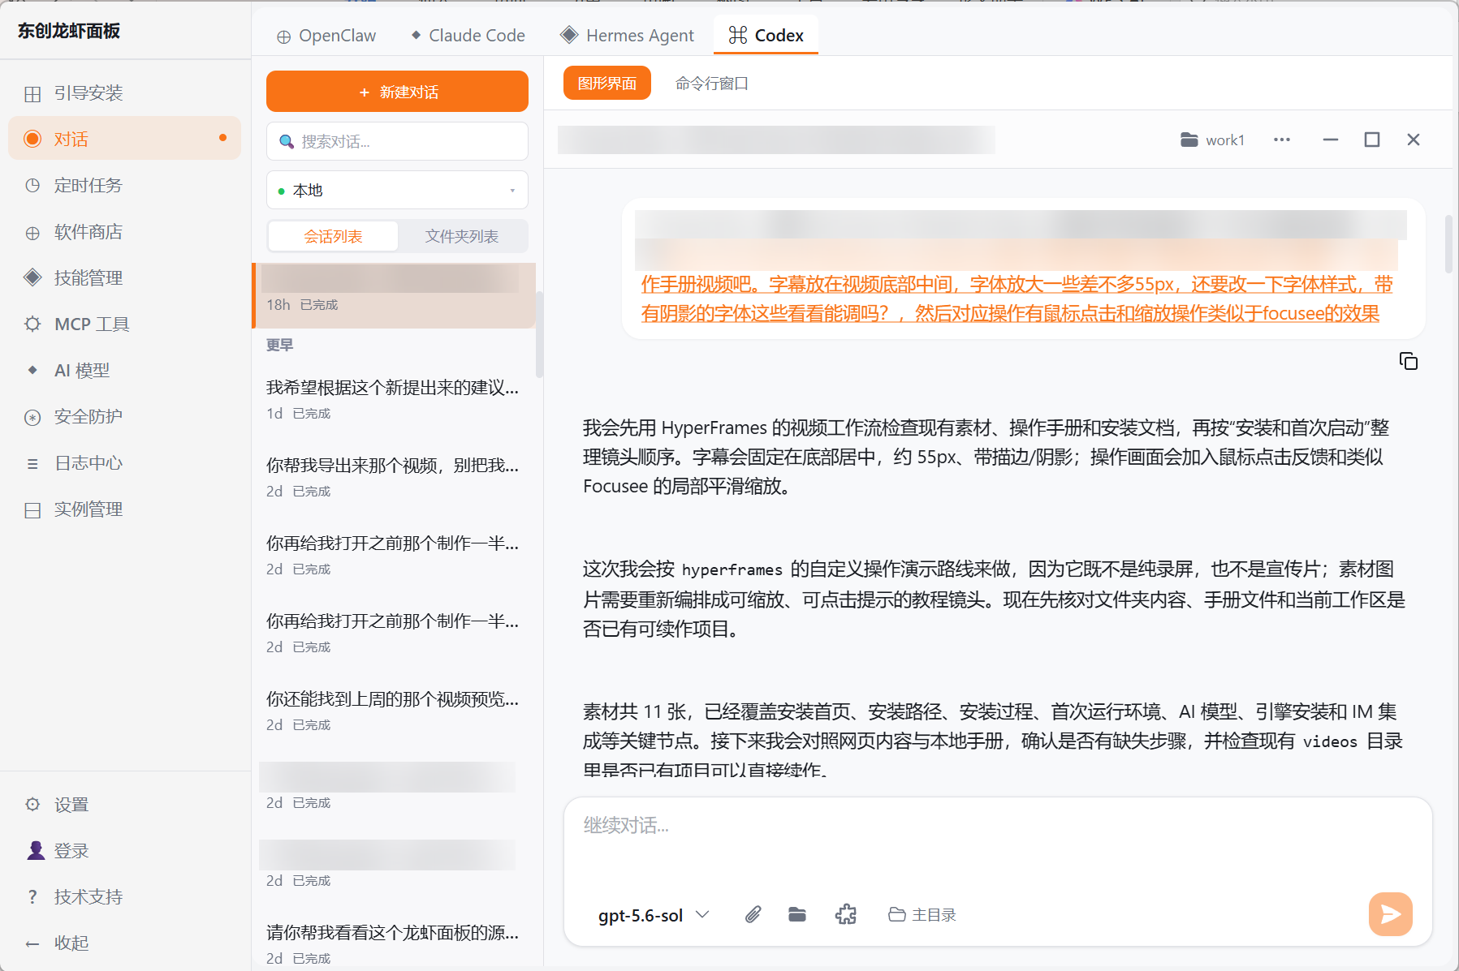The width and height of the screenshot is (1459, 971).
Task: Open 实例管理 icon
Action: point(32,510)
